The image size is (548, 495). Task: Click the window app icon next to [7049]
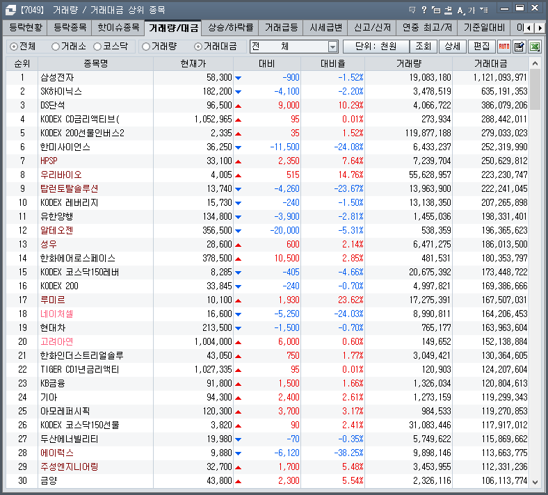click(x=10, y=10)
